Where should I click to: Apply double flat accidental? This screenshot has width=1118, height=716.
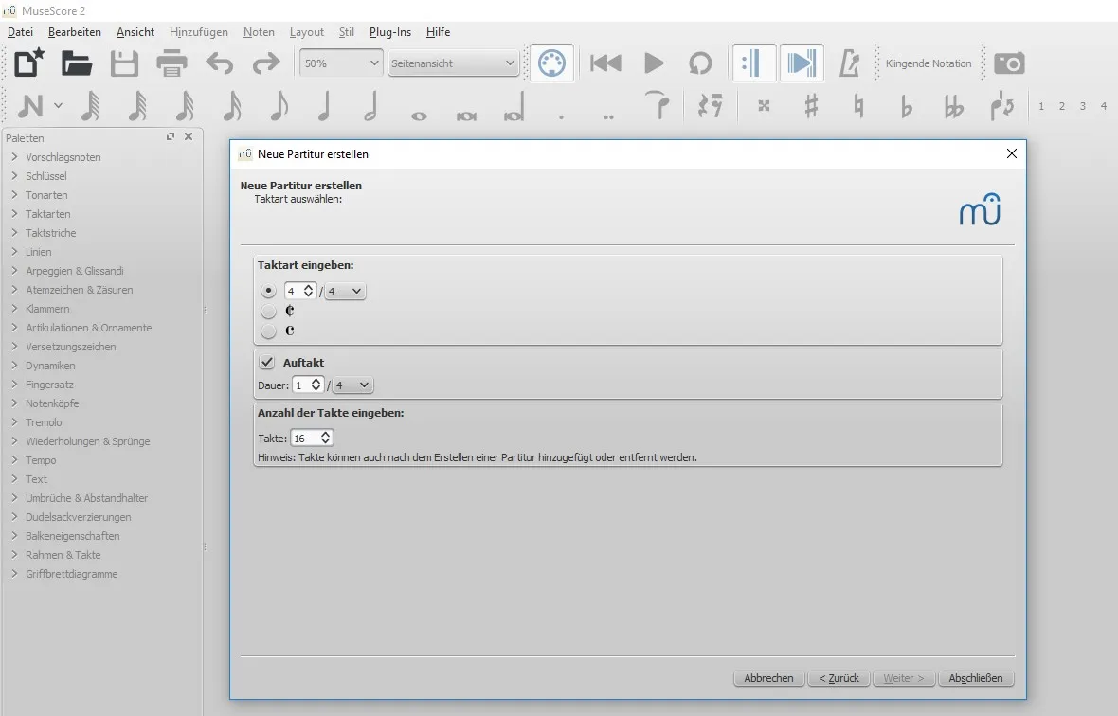[x=953, y=106]
